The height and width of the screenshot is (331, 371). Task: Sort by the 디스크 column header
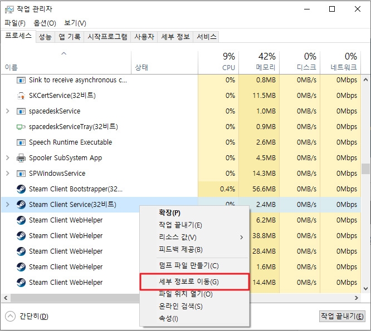[300, 62]
